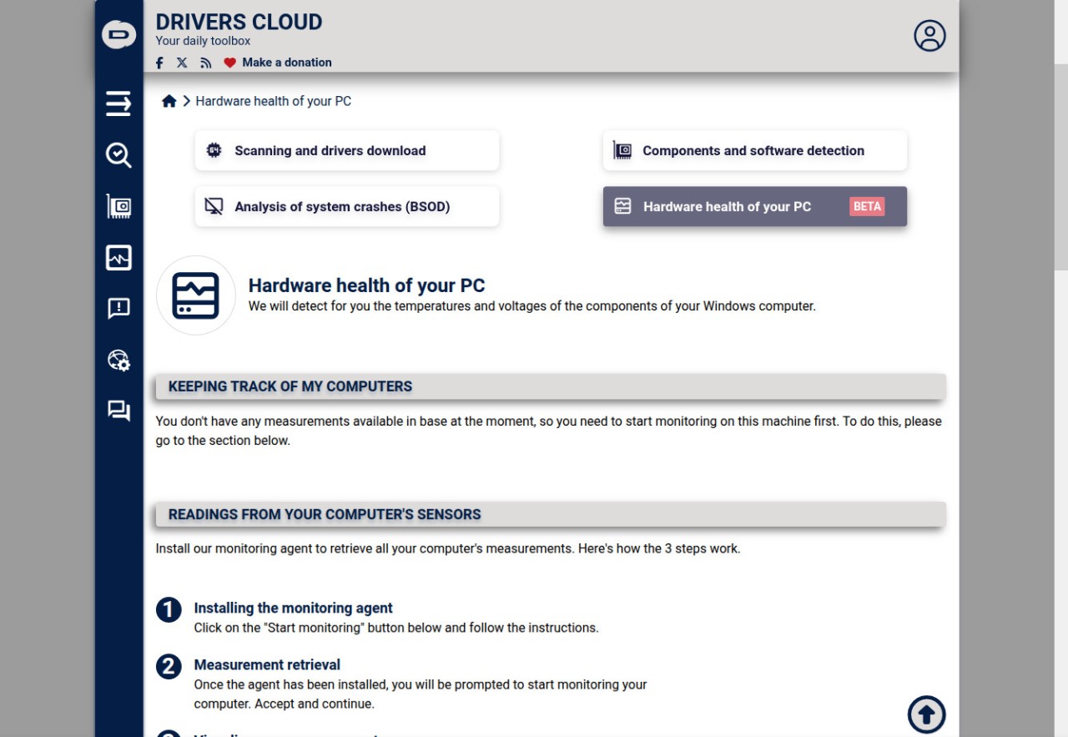
Task: Open the crash analysis sidebar icon
Action: (118, 308)
